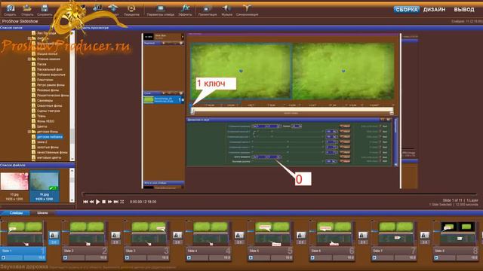This screenshot has height=271, width=483.
Task: Select Slide 4 in the slide list
Action: tap(208, 241)
